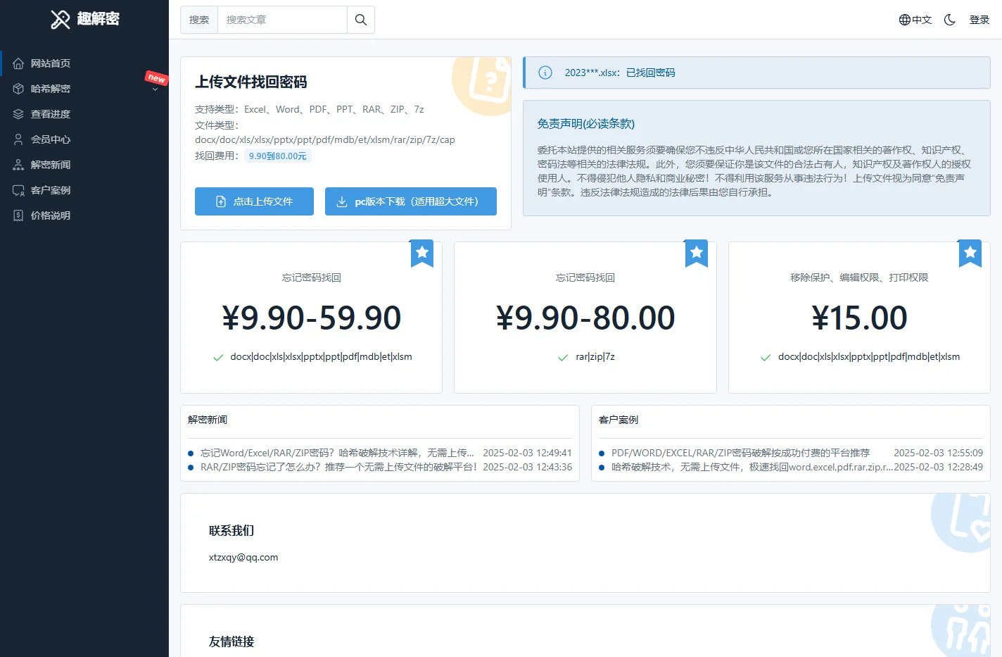This screenshot has width=1002, height=657.
Task: Open case PDF/WORD/EXCEL/RAR/ZIP密码破解 article
Action: [740, 453]
